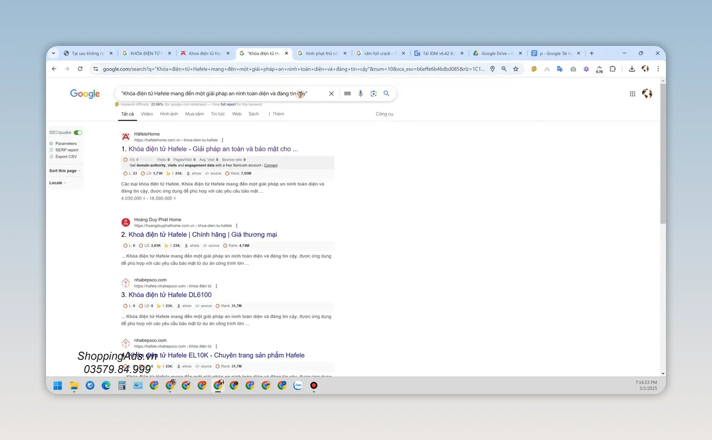Toggle the SEOquake switch off
This screenshot has height=440, width=712.
click(78, 132)
